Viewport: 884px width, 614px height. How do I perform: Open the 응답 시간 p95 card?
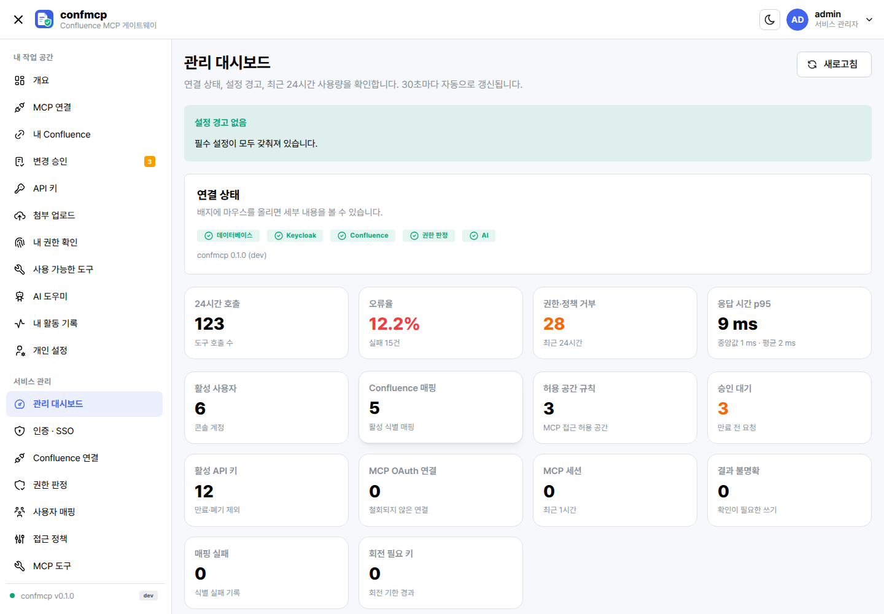click(789, 323)
